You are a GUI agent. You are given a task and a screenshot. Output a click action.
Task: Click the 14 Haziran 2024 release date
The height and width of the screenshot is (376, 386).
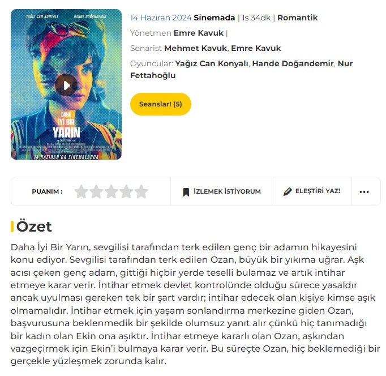[161, 18]
